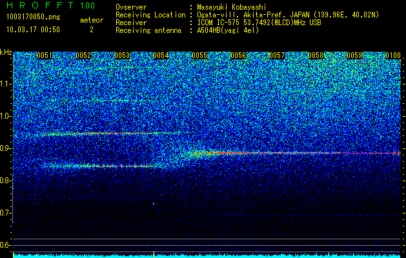406x258 pixels.
Task: Click the A504HB(yagi 4el) antenna text
Action: [228, 30]
